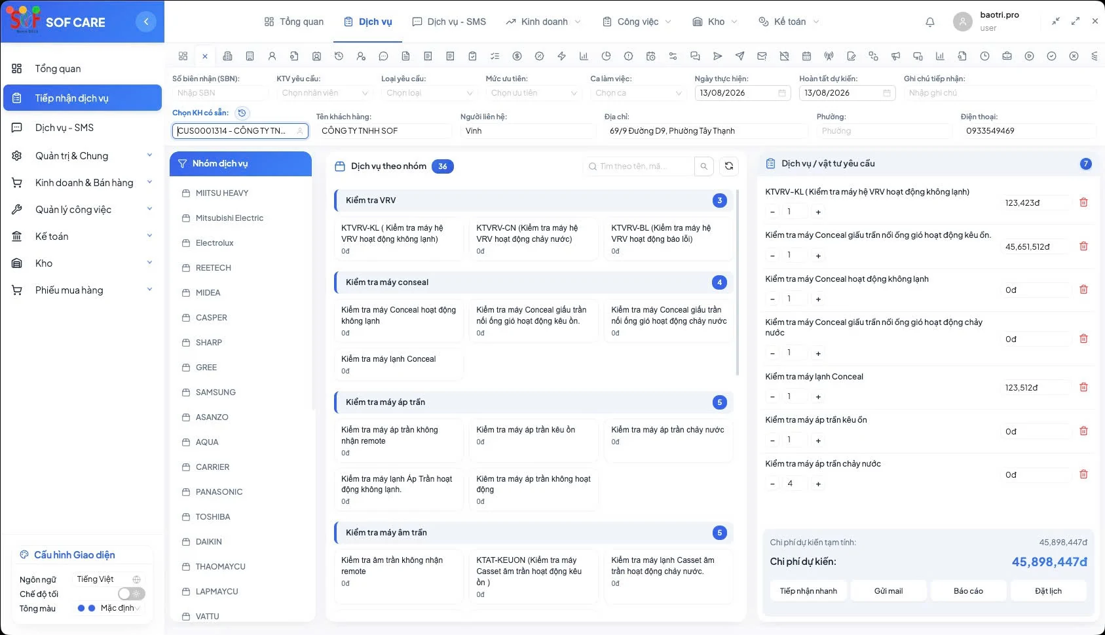Viewport: 1105px width, 635px height.
Task: Open the broadcast antenna toolbar icon
Action: point(829,56)
